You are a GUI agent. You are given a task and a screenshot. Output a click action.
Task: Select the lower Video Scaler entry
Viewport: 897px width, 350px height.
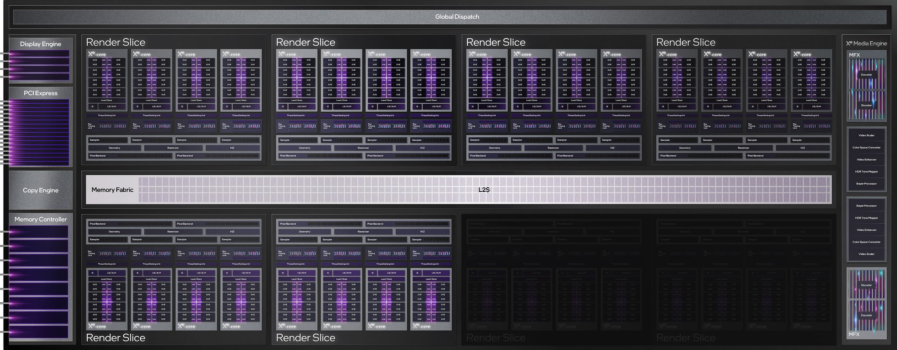866,254
